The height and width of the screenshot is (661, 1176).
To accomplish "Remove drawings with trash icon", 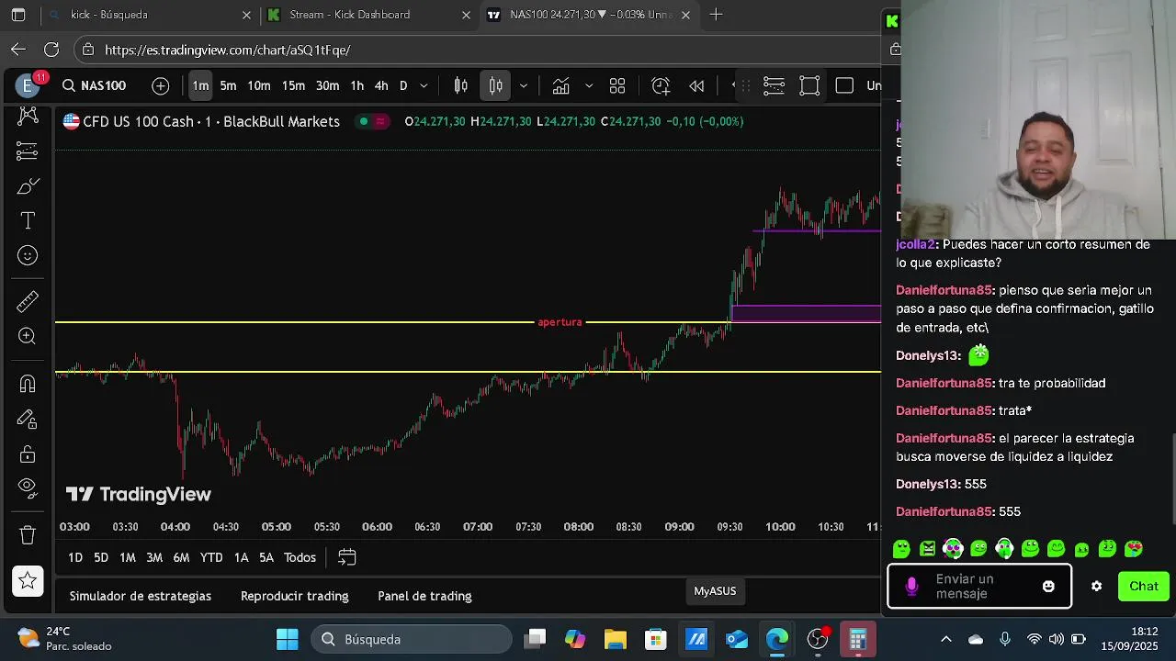I will pos(28,535).
